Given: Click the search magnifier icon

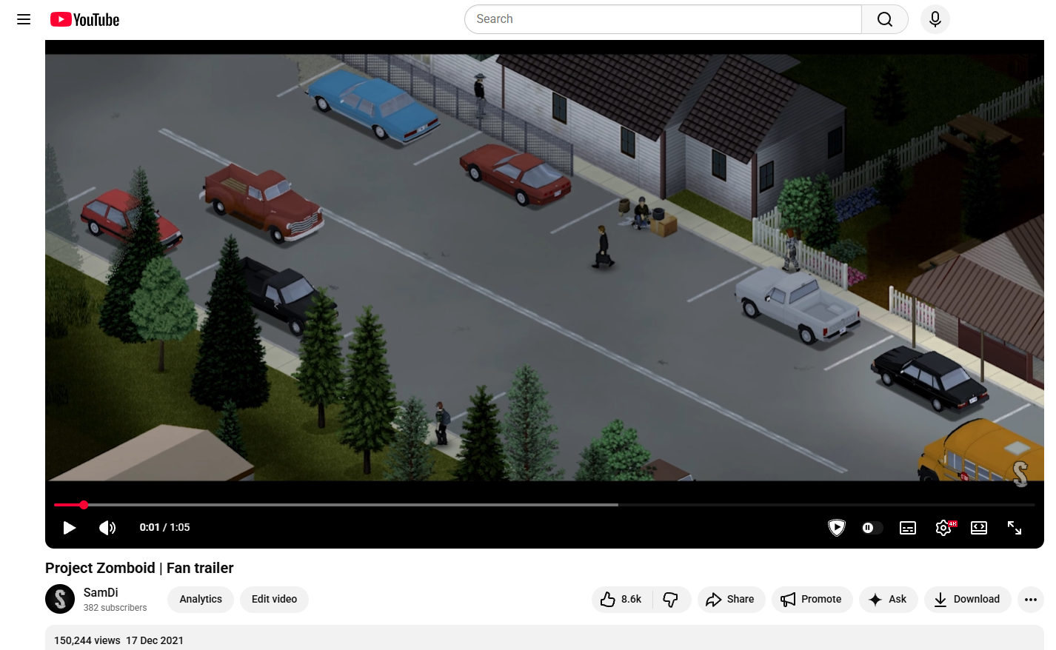Looking at the screenshot, I should [884, 19].
